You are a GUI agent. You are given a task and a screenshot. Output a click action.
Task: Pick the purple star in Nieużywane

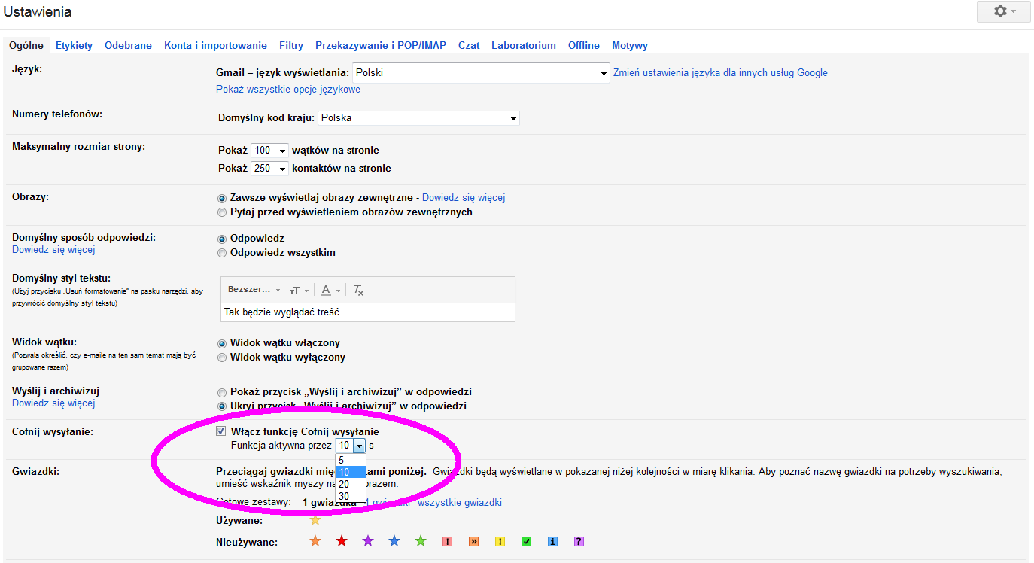[368, 541]
